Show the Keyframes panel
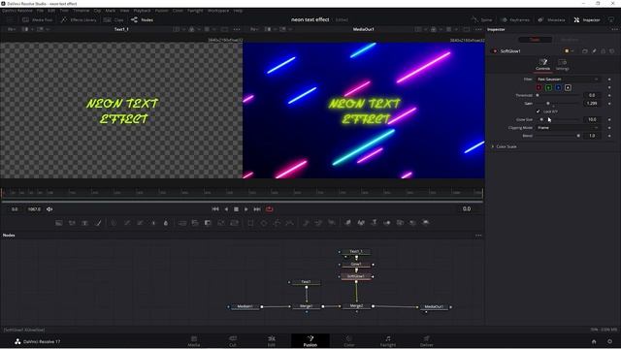The height and width of the screenshot is (349, 621). (515, 19)
